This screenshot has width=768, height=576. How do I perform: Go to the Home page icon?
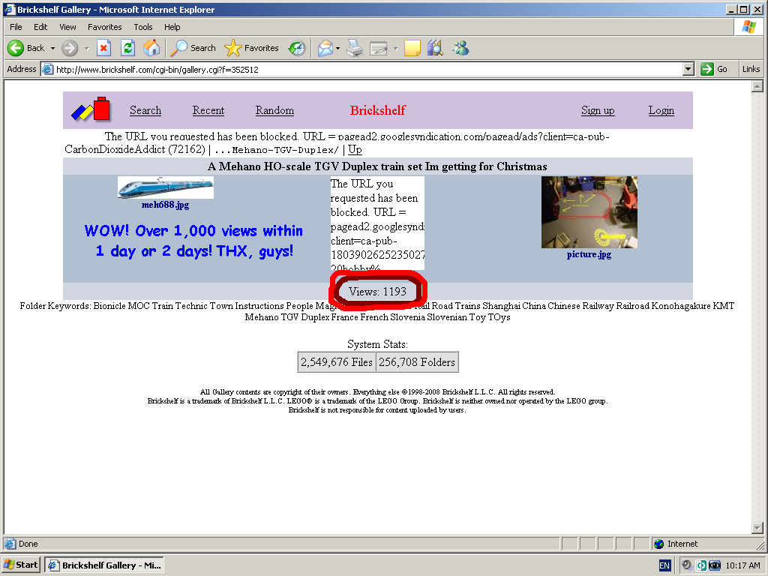coord(151,48)
